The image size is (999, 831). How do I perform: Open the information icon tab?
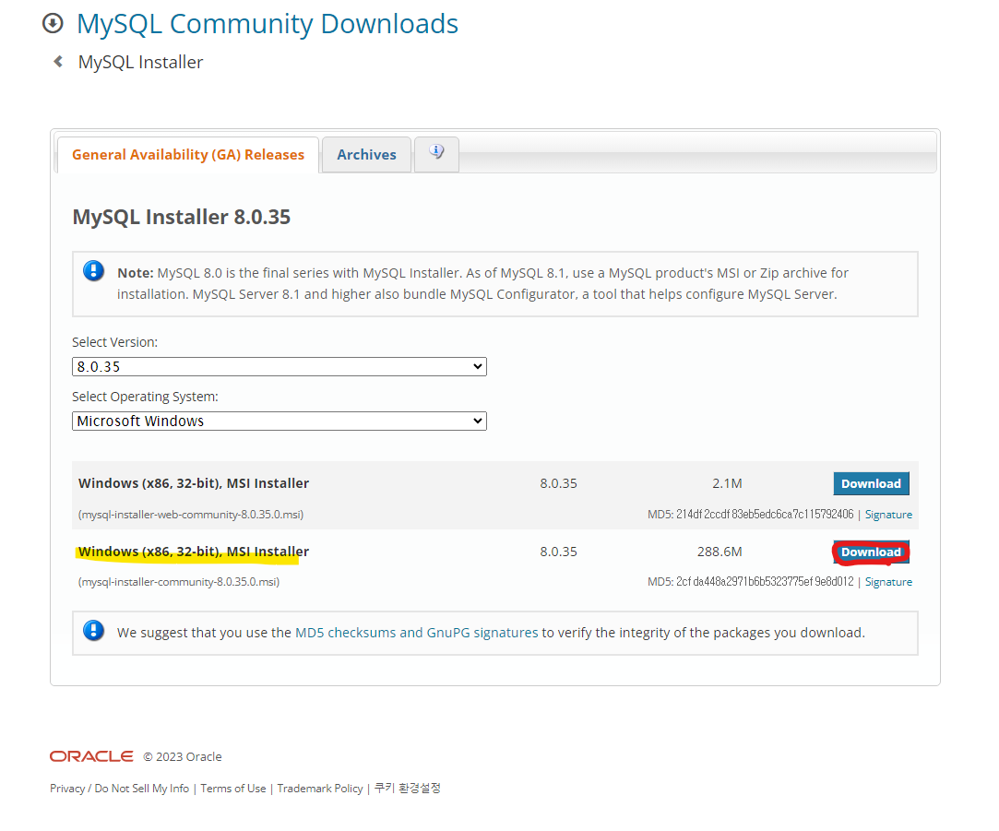click(436, 154)
